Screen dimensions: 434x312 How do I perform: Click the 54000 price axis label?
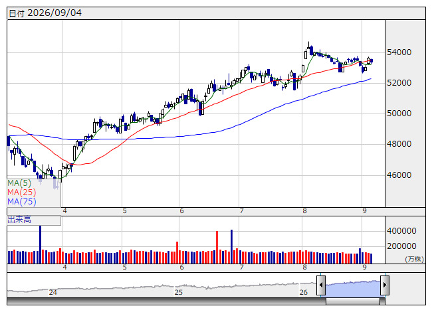(x=399, y=52)
